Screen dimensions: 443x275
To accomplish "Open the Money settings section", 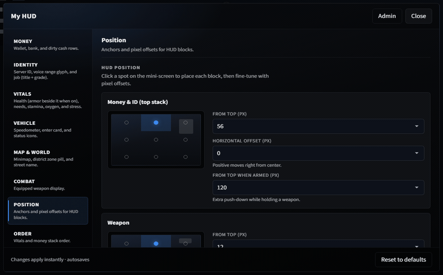I will [x=48, y=45].
